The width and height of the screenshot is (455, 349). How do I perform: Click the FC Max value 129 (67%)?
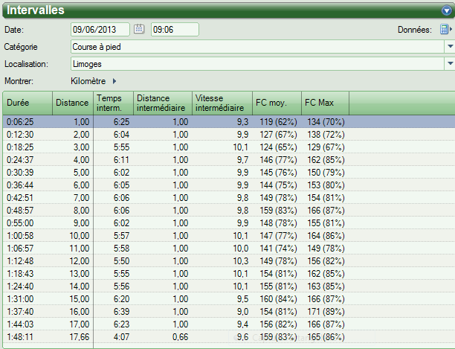pyautogui.click(x=326, y=147)
